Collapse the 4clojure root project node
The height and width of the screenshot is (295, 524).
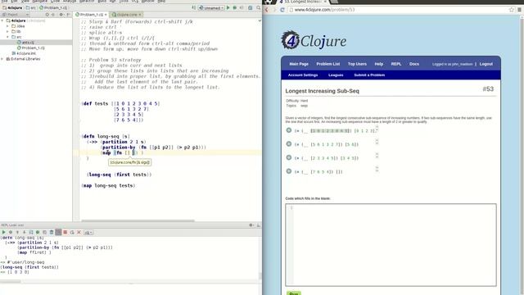tap(2, 20)
